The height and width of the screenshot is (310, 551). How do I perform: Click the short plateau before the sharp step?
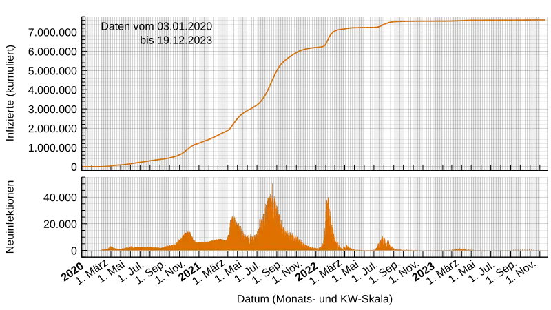coord(313,48)
